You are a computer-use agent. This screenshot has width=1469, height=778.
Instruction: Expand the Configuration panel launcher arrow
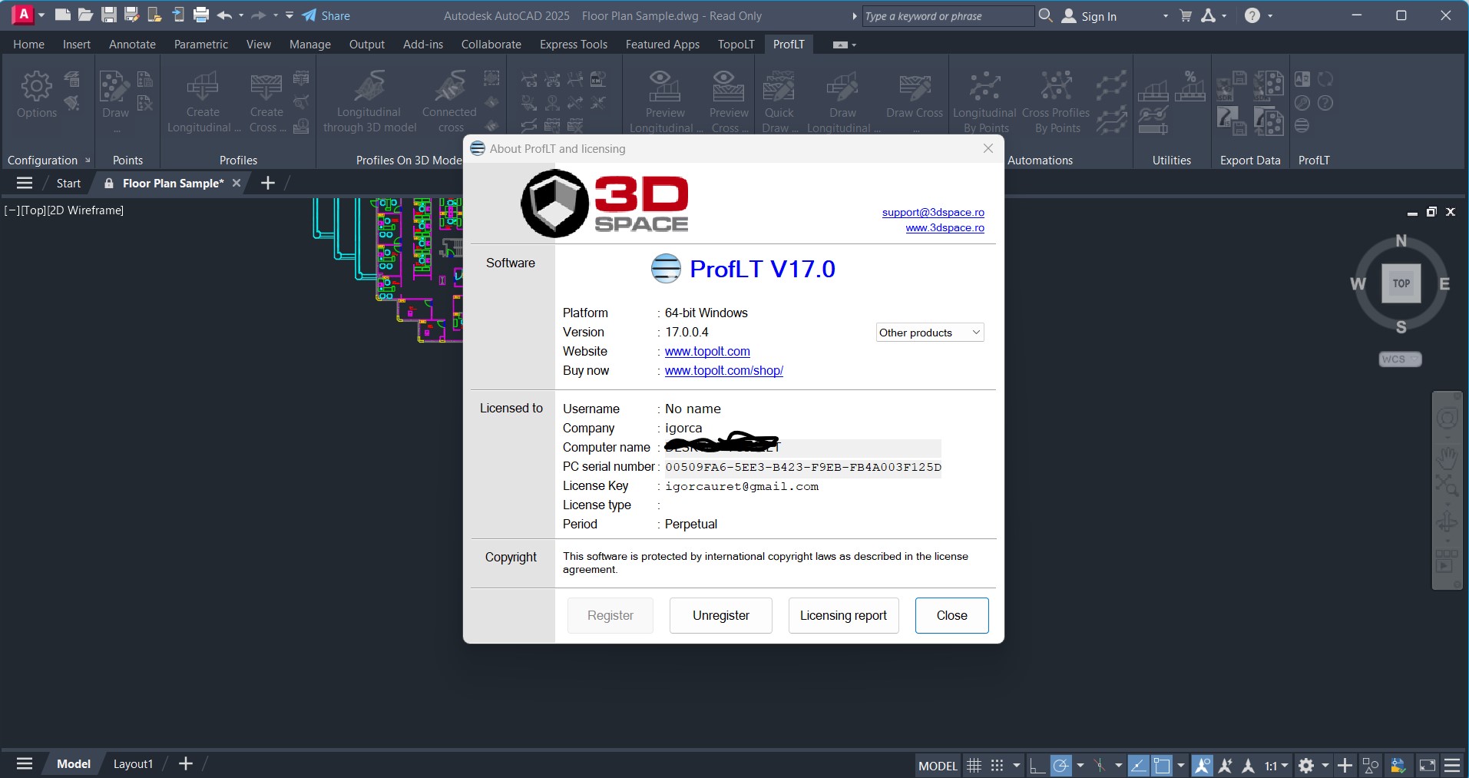[88, 161]
